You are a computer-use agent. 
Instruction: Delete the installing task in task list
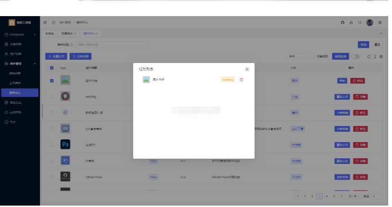click(x=241, y=80)
